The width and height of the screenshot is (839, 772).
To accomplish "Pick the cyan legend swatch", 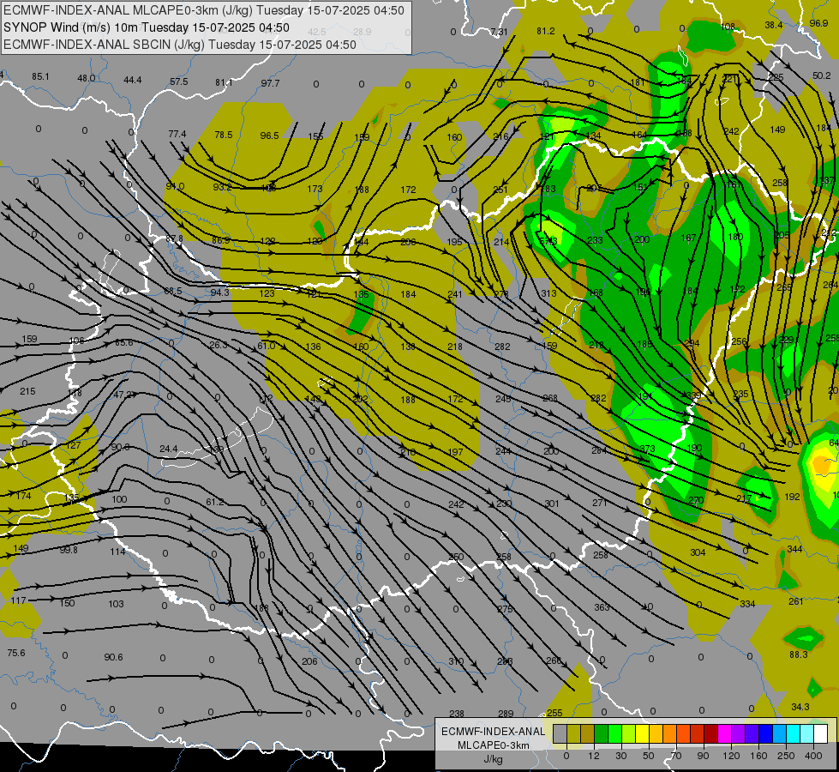I will 794,733.
